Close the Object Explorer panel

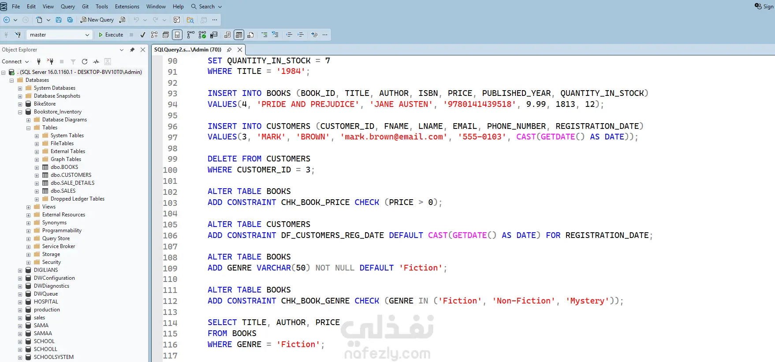click(143, 50)
